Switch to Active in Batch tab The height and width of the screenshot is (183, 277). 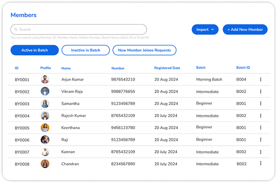[x=34, y=50]
